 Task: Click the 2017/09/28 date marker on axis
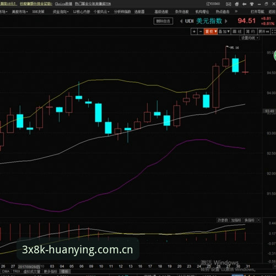(x=29, y=267)
